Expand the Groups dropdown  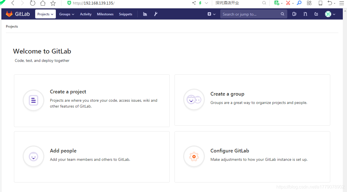[x=67, y=14]
